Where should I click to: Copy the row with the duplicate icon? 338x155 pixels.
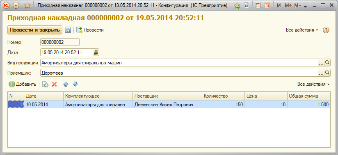45,84
